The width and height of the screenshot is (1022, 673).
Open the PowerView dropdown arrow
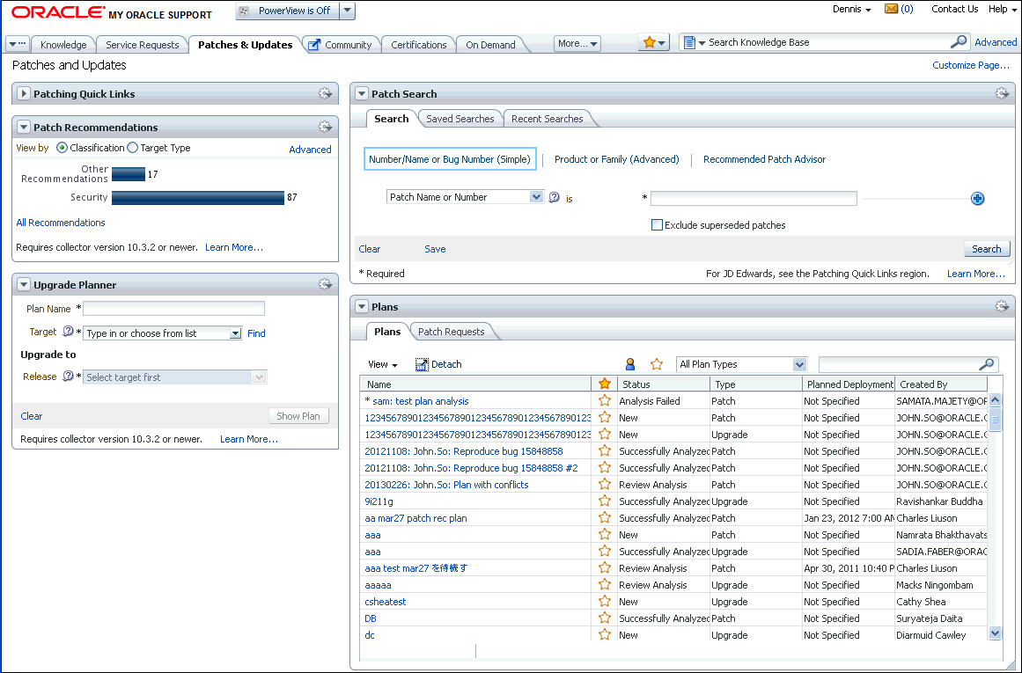click(x=348, y=11)
